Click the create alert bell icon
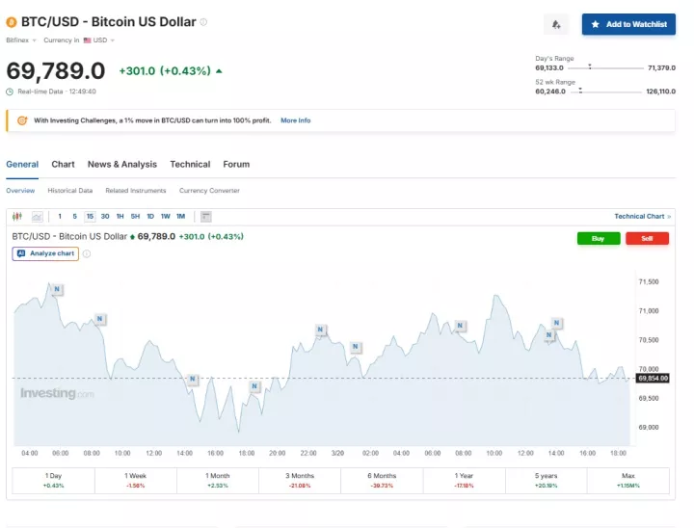 pyautogui.click(x=556, y=24)
